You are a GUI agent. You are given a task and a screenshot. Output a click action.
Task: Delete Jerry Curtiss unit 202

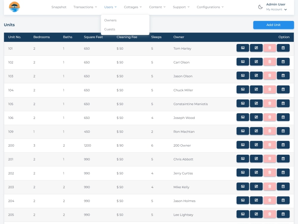click(x=270, y=173)
